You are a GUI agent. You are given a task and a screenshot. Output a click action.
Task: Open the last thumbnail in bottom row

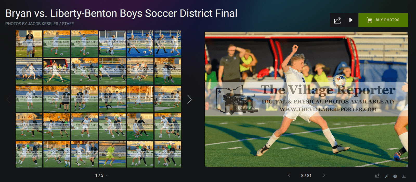(168, 154)
